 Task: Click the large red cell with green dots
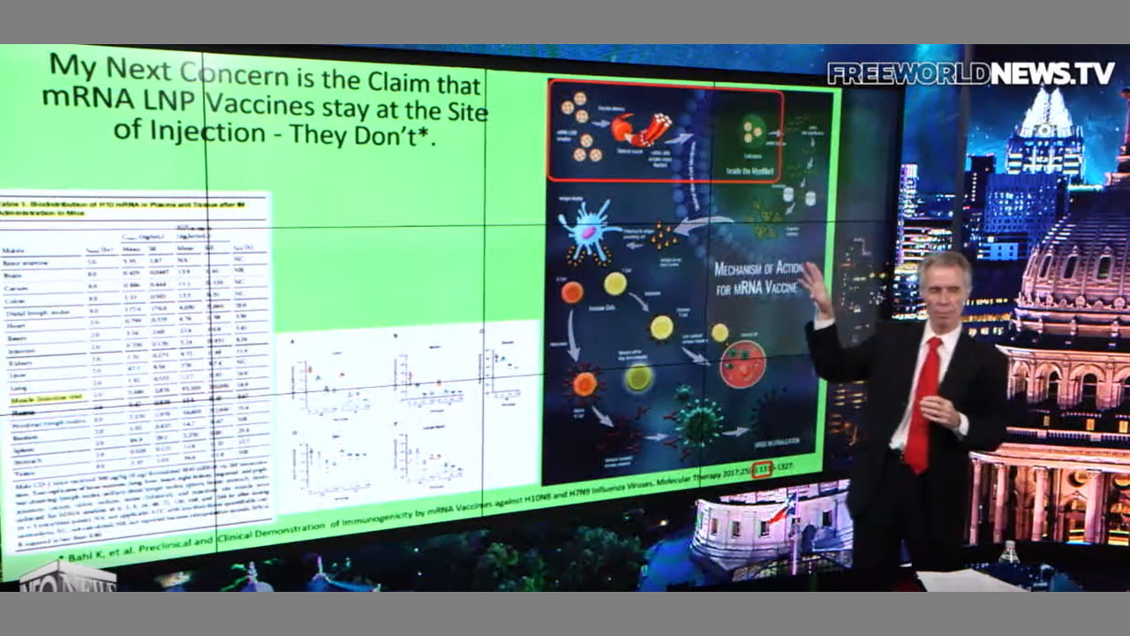[742, 363]
